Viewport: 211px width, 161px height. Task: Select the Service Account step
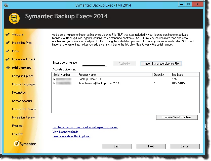pos(22,101)
